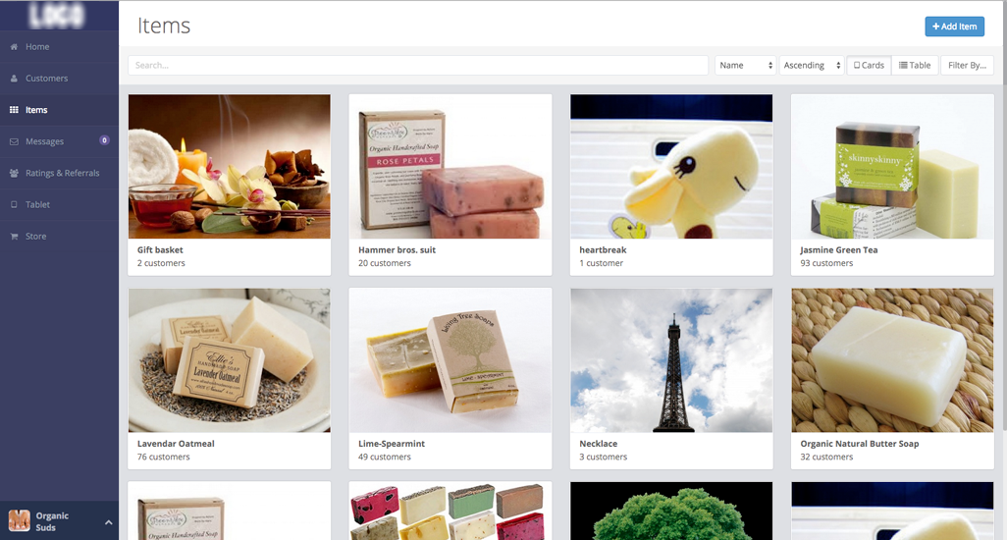Click the Organic Natural Butter Soap title

point(860,444)
